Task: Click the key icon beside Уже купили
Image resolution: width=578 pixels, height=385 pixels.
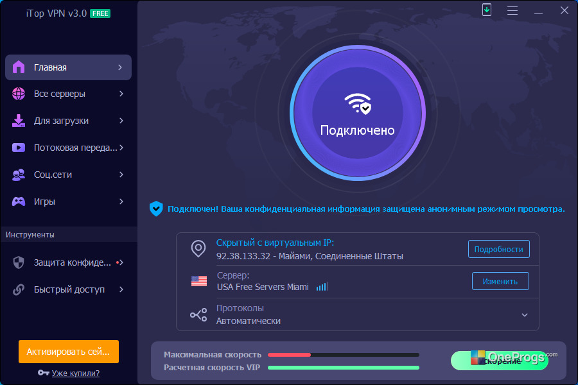Action: [x=44, y=373]
